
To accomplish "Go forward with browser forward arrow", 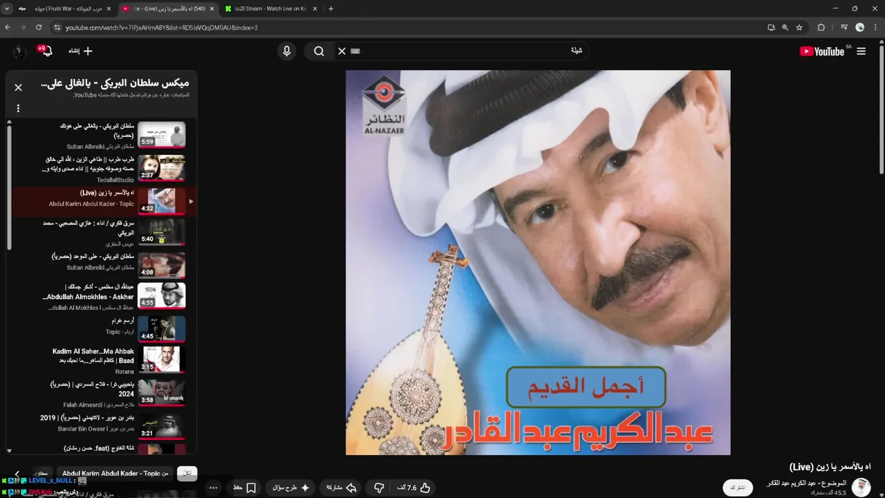I will (24, 28).
